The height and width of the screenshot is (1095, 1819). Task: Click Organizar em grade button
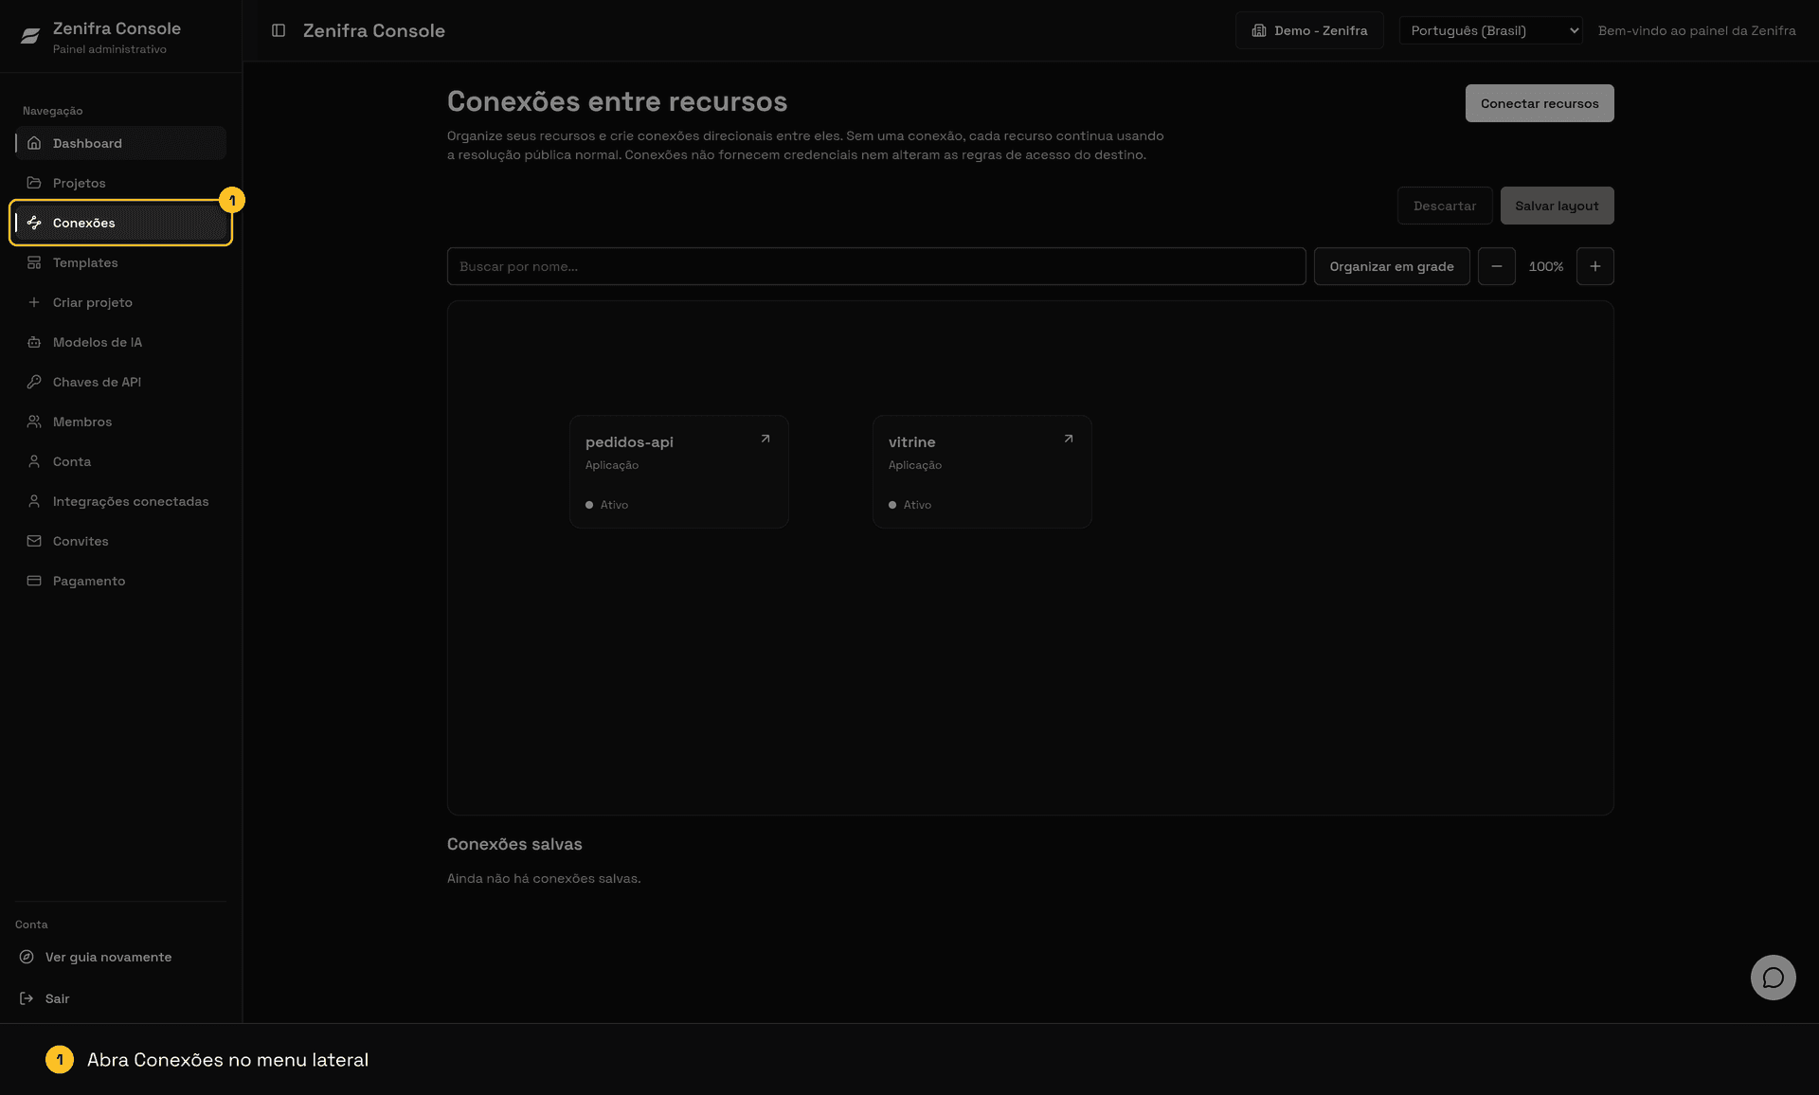tap(1392, 266)
